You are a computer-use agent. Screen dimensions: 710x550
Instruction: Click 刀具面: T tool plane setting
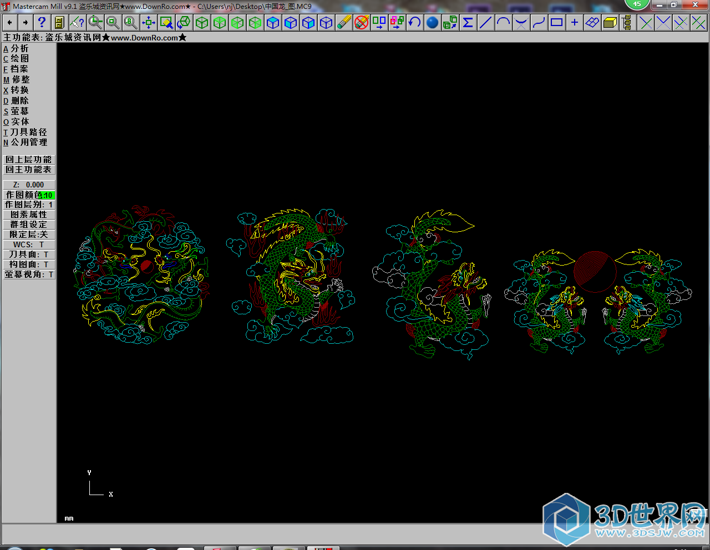(x=29, y=254)
